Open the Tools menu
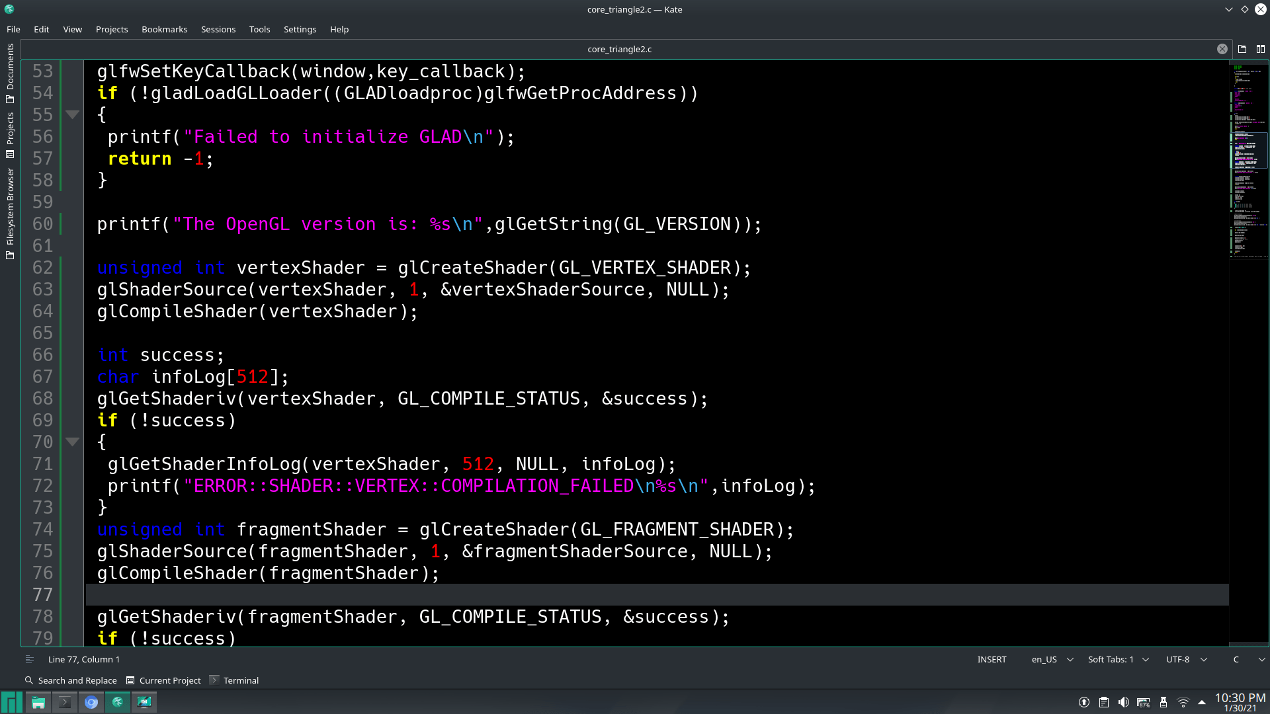This screenshot has height=714, width=1270. (x=259, y=29)
